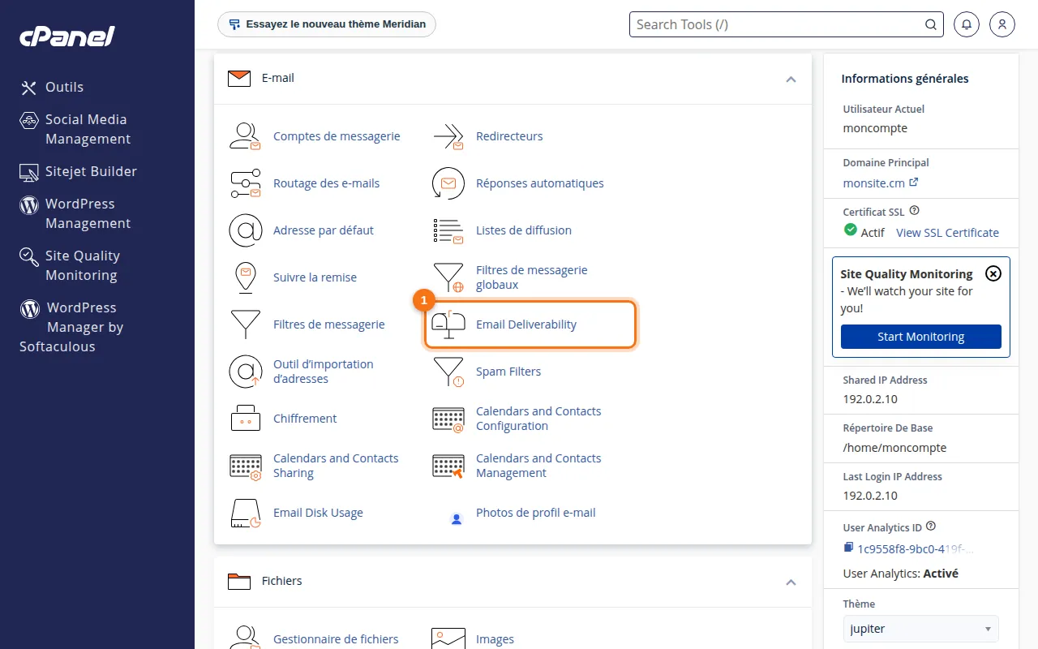Viewport: 1038px width, 649px height.
Task: Click the Start Monitoring button
Action: click(x=921, y=337)
